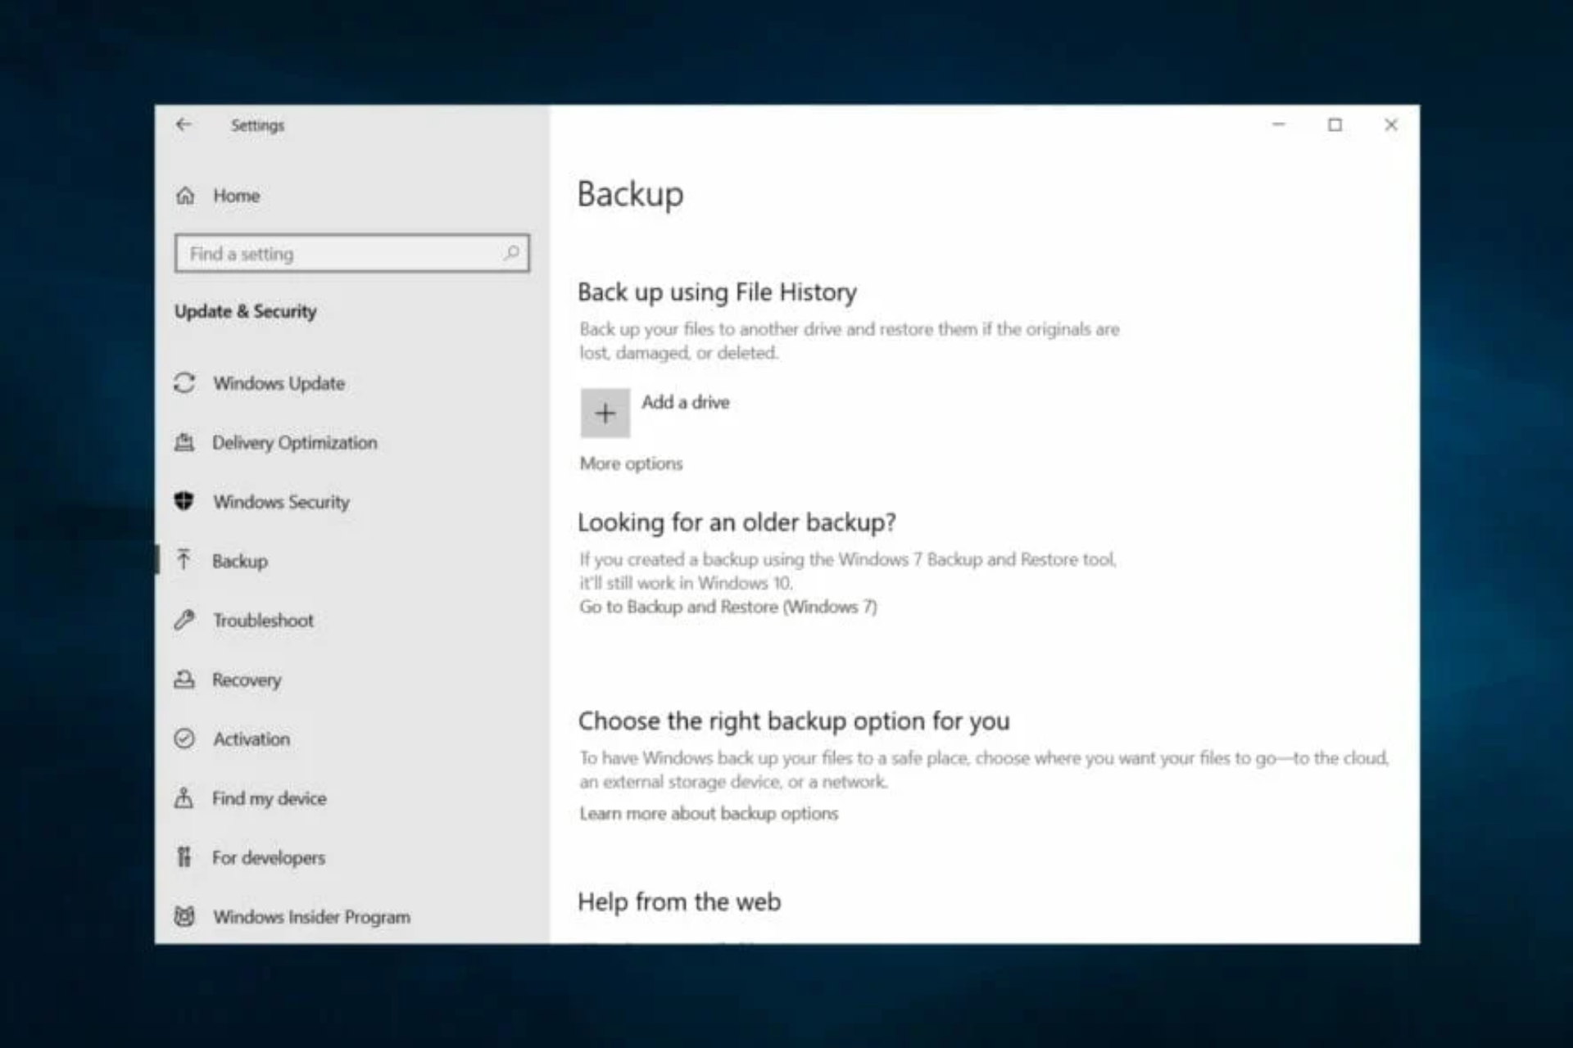Click the search magnifier icon
Image resolution: width=1573 pixels, height=1048 pixels.
pos(511,253)
